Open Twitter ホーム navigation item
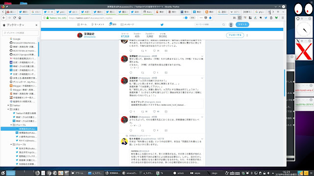 (82, 24)
